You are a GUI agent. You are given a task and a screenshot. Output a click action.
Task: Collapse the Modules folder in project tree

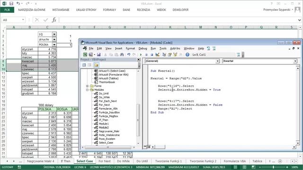click(87, 90)
